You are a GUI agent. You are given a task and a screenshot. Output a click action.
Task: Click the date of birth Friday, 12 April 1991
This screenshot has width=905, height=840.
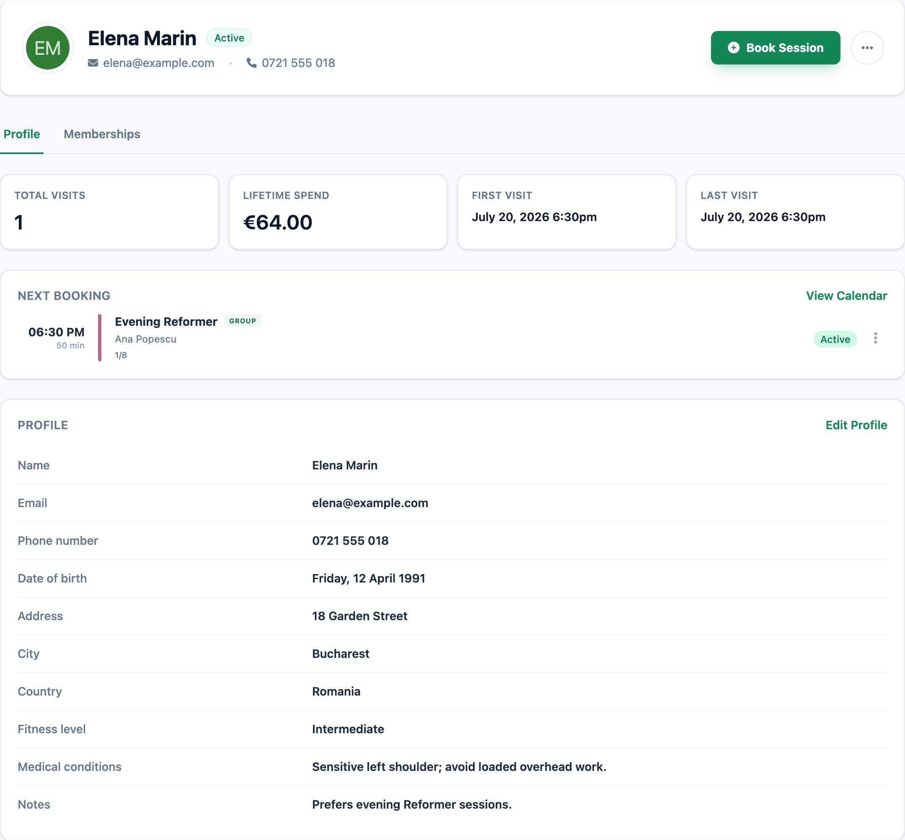[368, 578]
